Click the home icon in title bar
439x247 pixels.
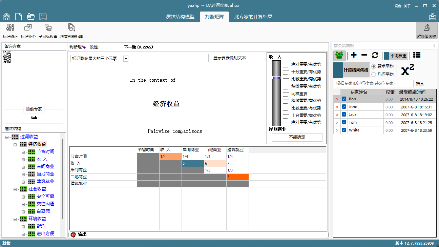point(6,17)
